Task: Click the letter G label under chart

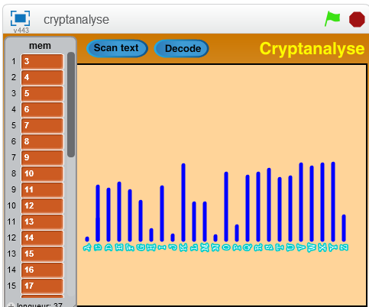Action: 141,247
